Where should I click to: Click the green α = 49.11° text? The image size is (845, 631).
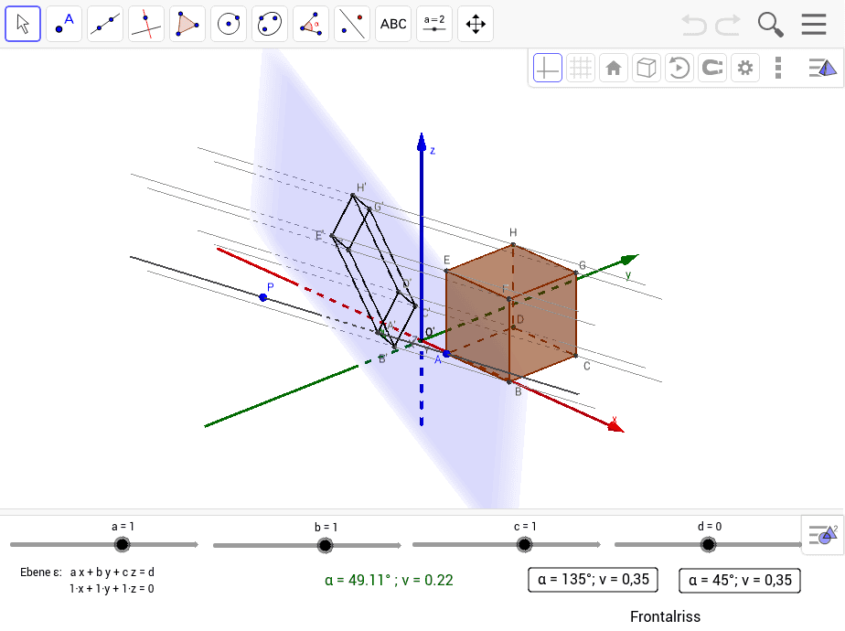click(389, 580)
